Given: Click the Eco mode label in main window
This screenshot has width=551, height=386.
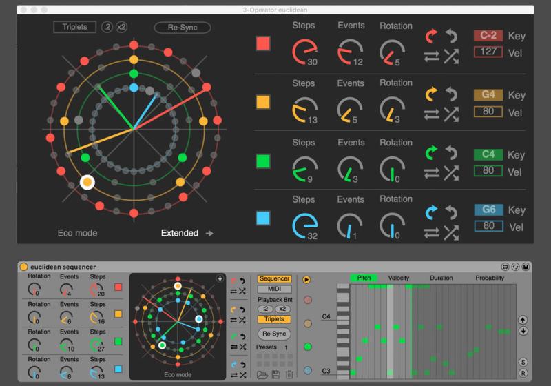Looking at the screenshot, I should 77,233.
